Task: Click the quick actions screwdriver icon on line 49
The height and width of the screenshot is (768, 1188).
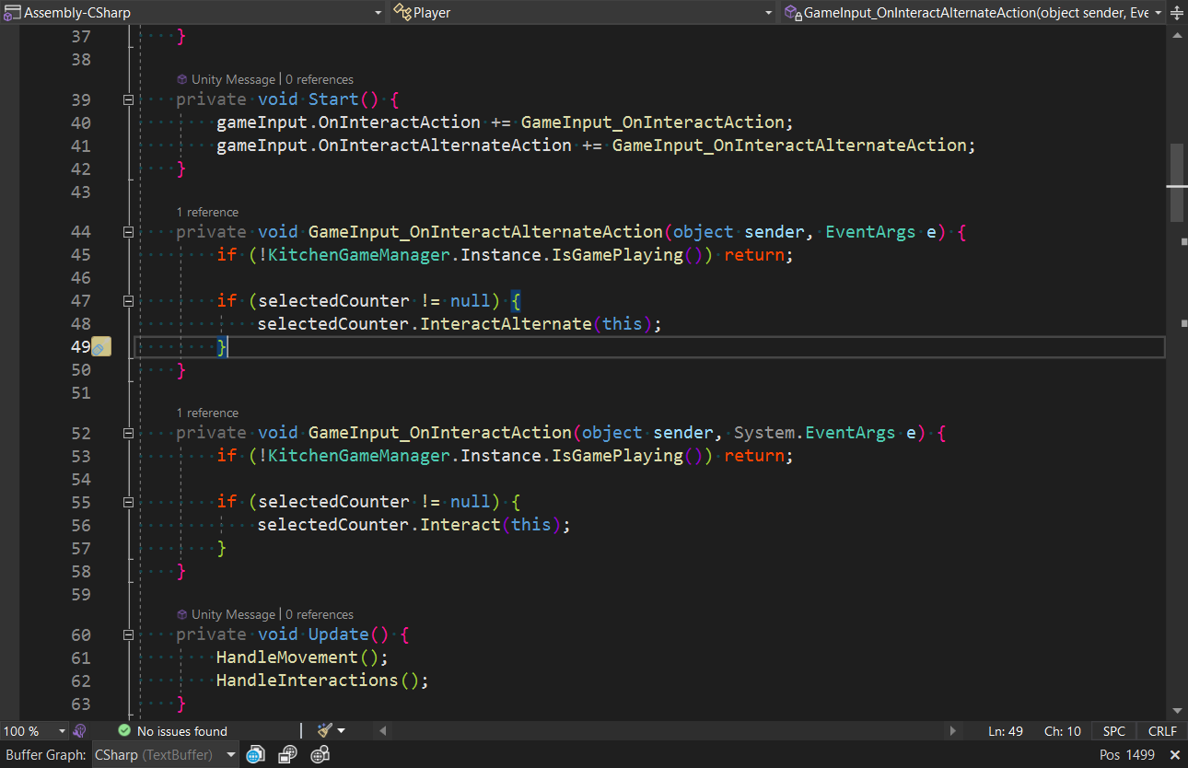Action: click(x=101, y=347)
